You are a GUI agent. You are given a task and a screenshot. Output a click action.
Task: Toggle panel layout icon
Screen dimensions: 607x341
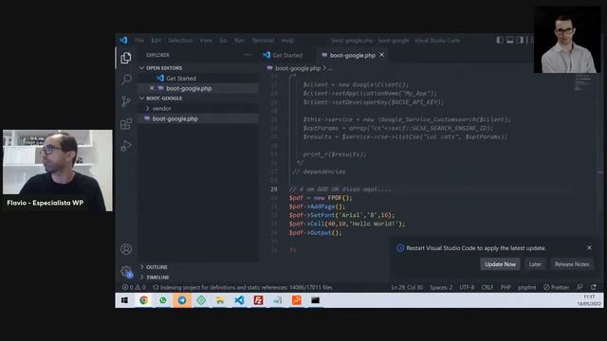pos(510,40)
